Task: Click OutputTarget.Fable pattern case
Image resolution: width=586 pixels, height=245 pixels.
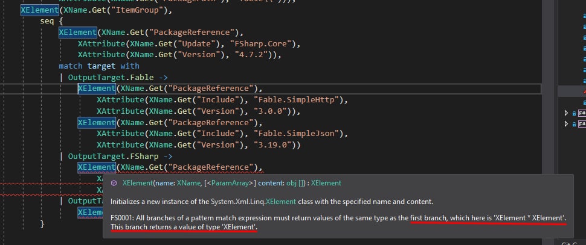Action: [111, 78]
